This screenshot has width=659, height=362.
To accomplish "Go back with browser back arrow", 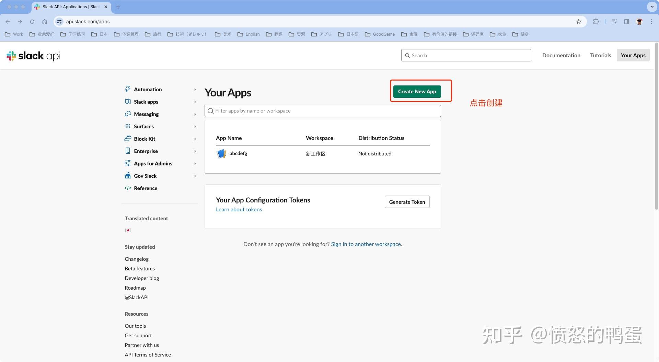I will [8, 22].
